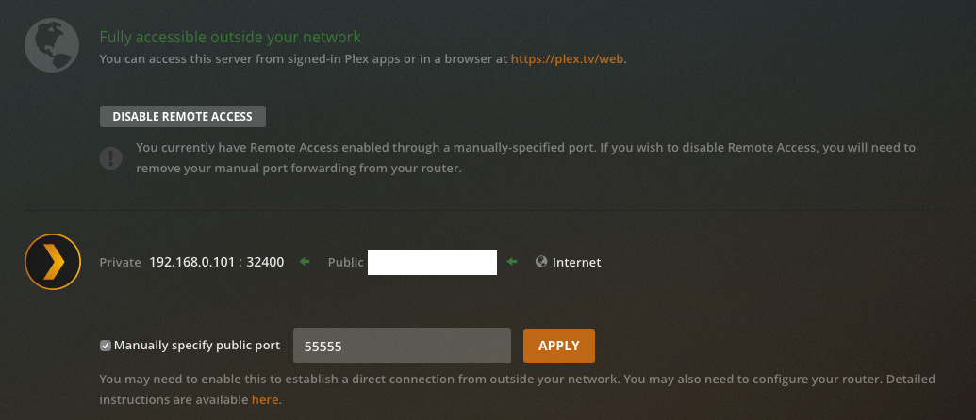Click the 'Private' label
The width and height of the screenshot is (976, 420).
(120, 262)
